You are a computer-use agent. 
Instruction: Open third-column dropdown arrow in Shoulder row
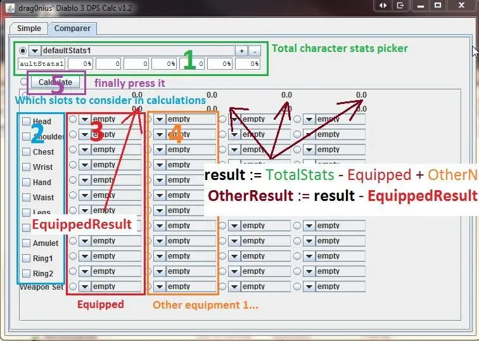tap(234, 134)
